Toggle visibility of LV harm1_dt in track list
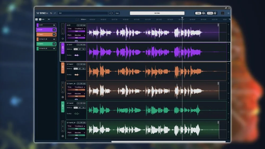The image size is (265, 149). point(54,39)
